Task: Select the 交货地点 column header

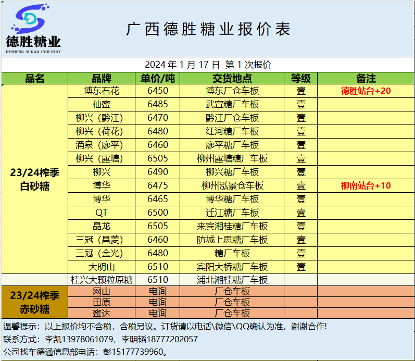Action: click(232, 79)
